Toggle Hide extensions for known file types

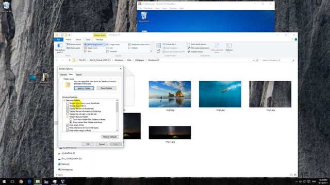click(x=68, y=128)
